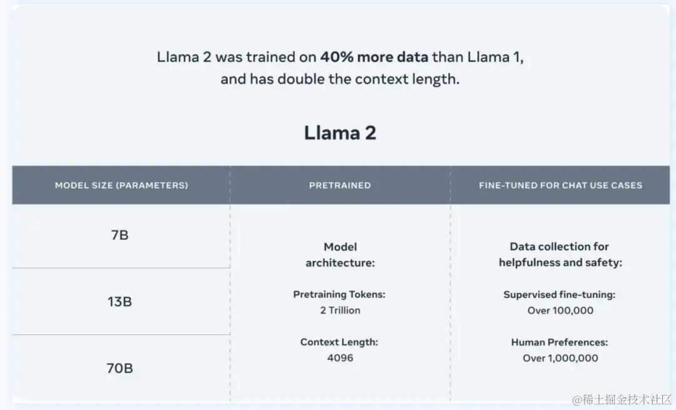Screen dimensions: 676x410
Task: Click the 4096 context length value
Action: 340,358
